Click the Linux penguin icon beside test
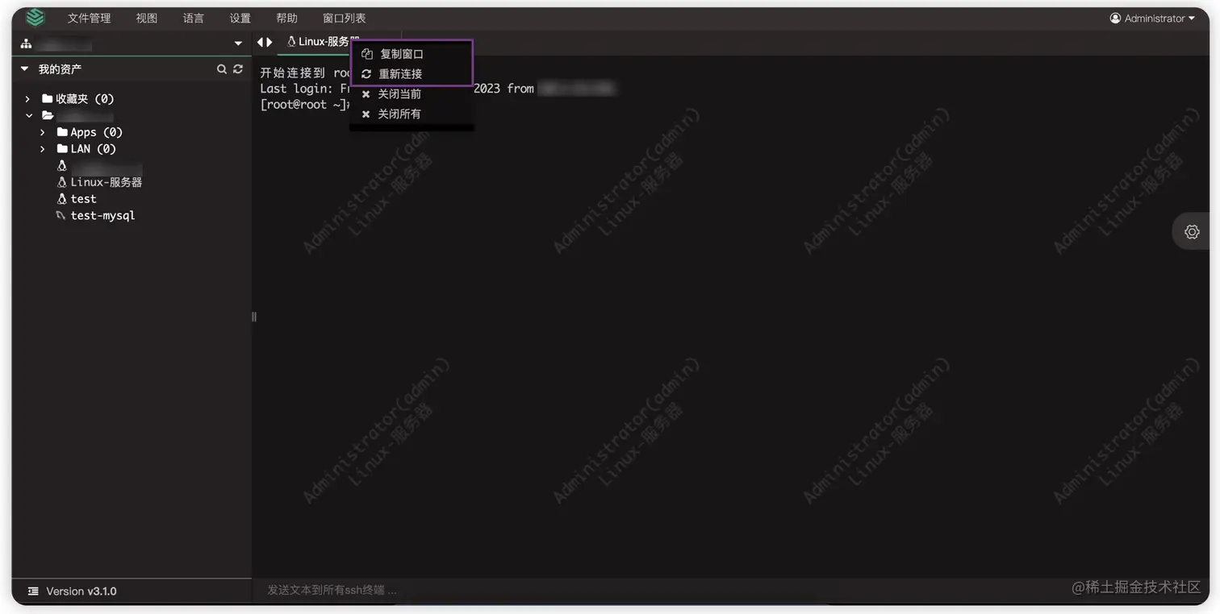The height and width of the screenshot is (614, 1220). click(x=61, y=199)
